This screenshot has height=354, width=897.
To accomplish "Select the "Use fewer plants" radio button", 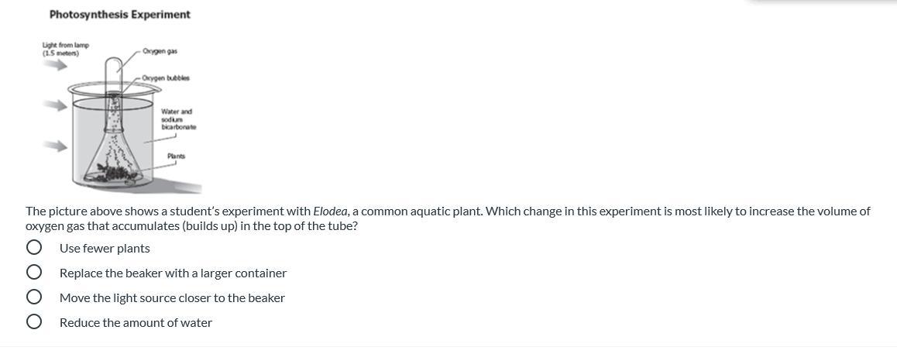I will click(33, 248).
